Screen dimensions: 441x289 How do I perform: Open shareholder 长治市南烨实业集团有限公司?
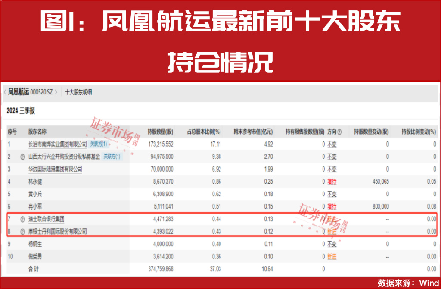tap(57, 144)
